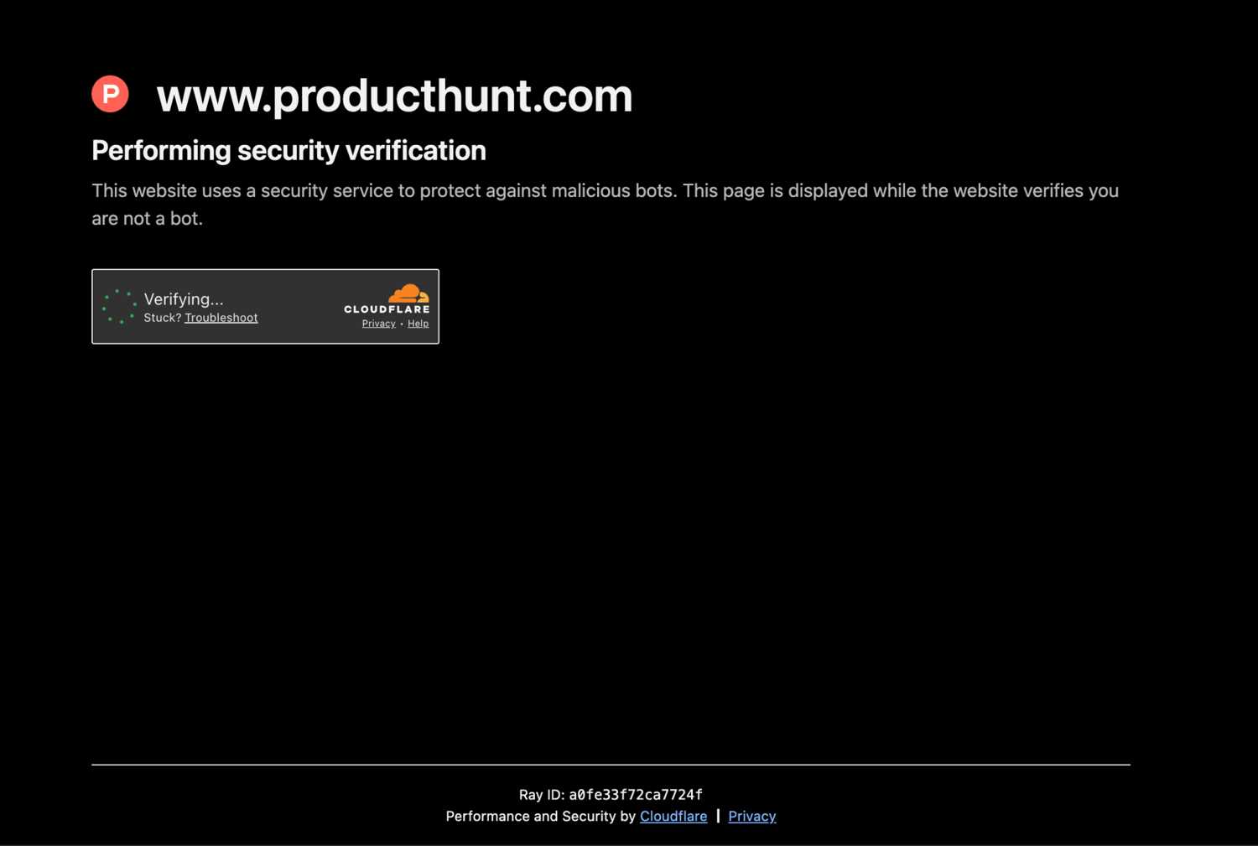Click the malicious bots description paragraph

(605, 205)
